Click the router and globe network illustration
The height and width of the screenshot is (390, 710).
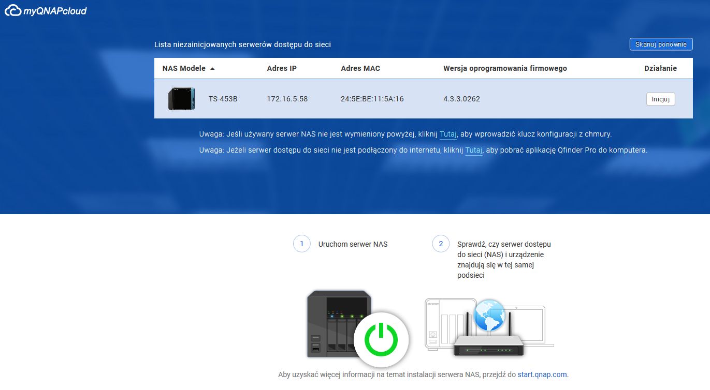[489, 327]
